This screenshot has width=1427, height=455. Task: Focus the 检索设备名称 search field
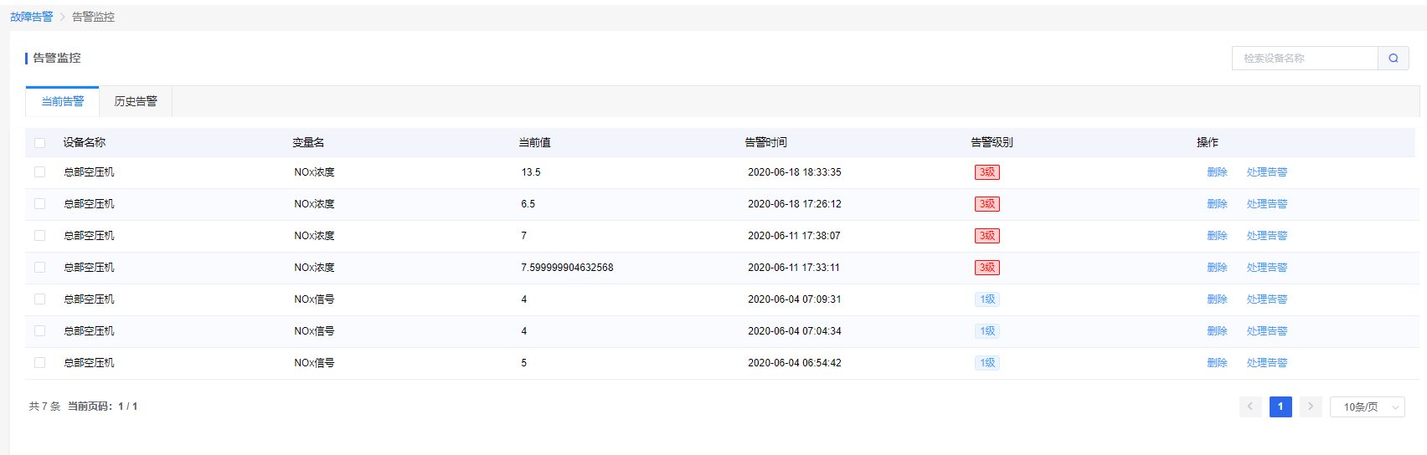pyautogui.click(x=1305, y=59)
